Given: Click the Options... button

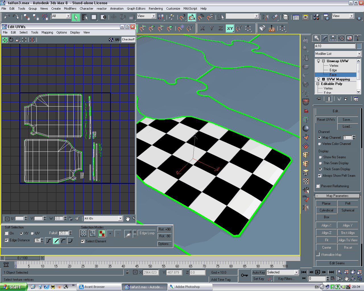Looking at the screenshot, I should (165, 244).
